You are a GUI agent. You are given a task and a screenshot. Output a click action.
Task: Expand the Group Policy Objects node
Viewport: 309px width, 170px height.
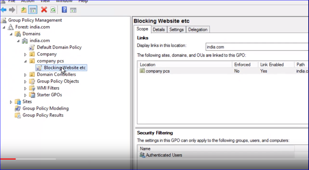click(25, 82)
